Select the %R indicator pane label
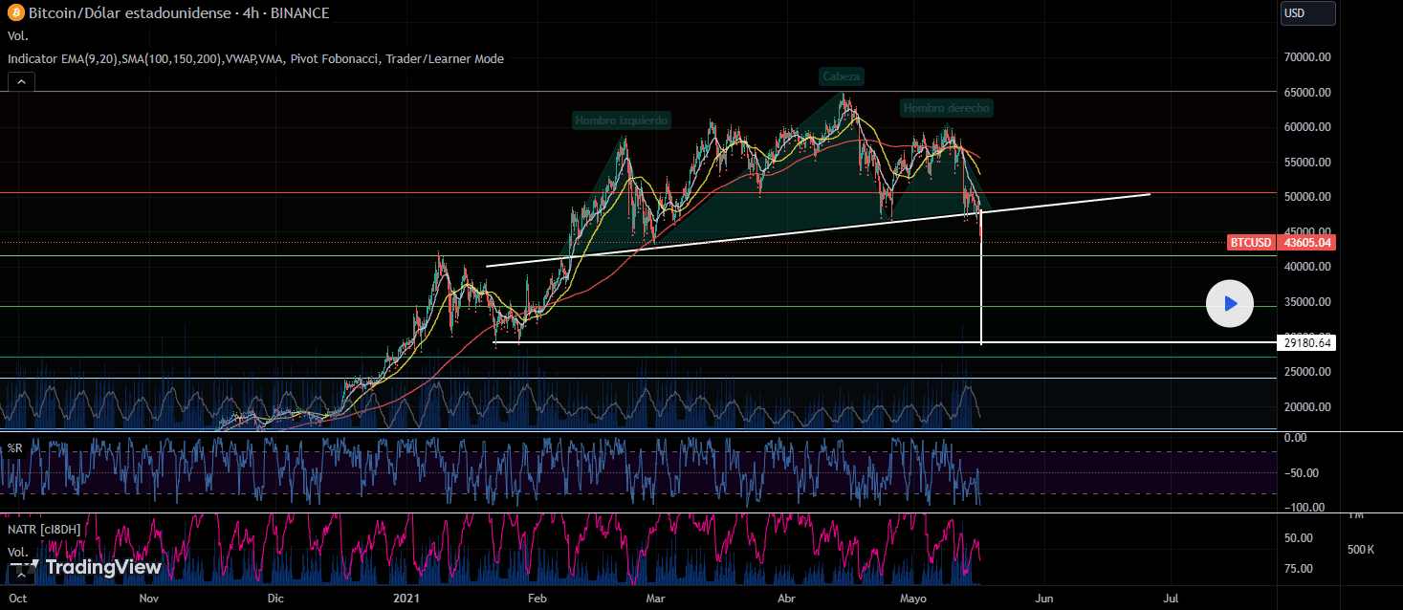1403x610 pixels. pyautogui.click(x=15, y=448)
